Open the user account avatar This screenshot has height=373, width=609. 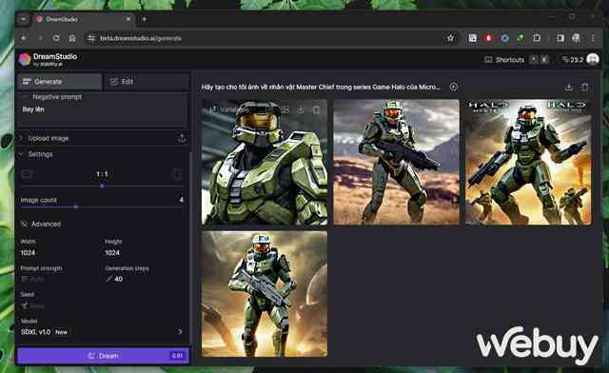click(x=593, y=59)
